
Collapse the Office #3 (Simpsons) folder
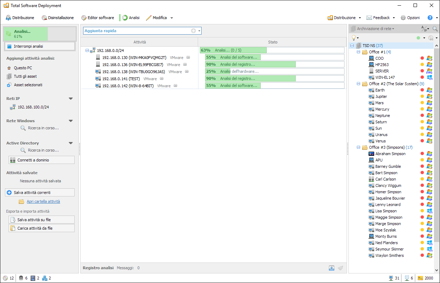pyautogui.click(x=358, y=147)
